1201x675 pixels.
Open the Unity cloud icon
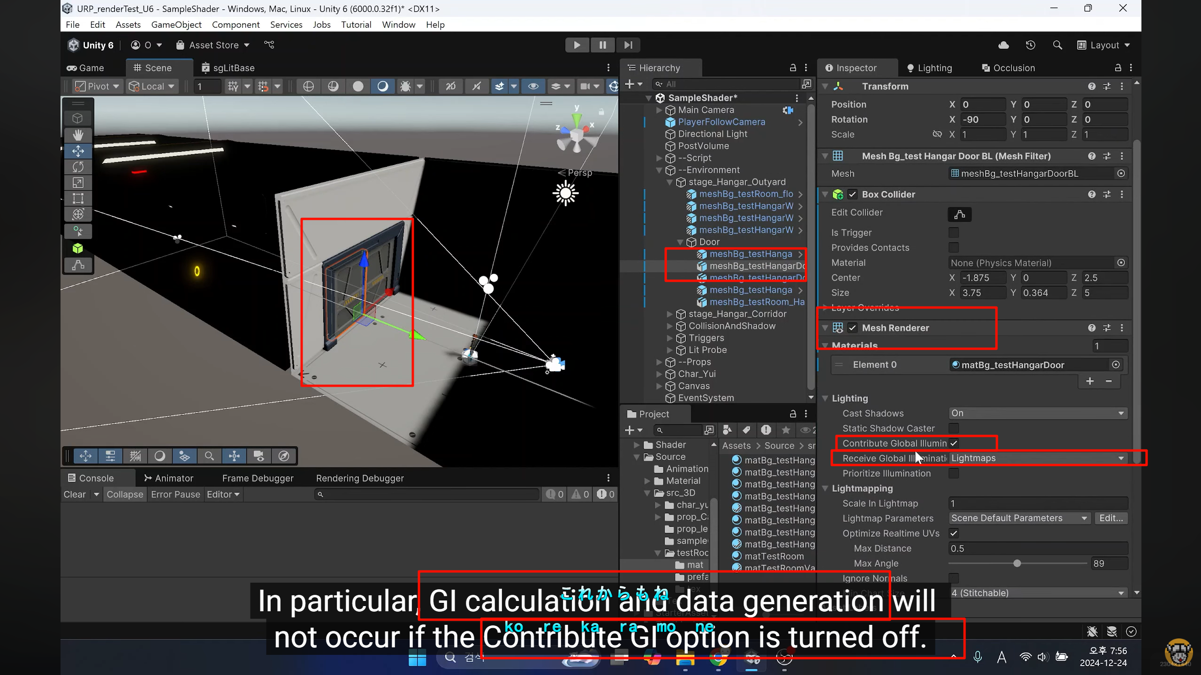click(x=1003, y=45)
